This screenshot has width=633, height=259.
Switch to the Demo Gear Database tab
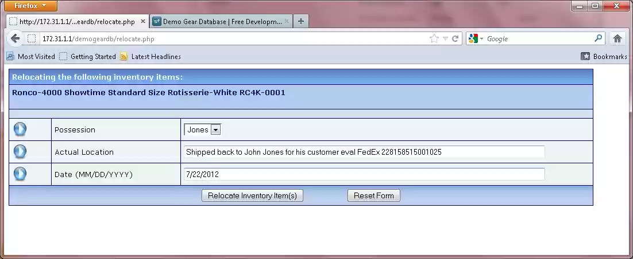pyautogui.click(x=221, y=21)
